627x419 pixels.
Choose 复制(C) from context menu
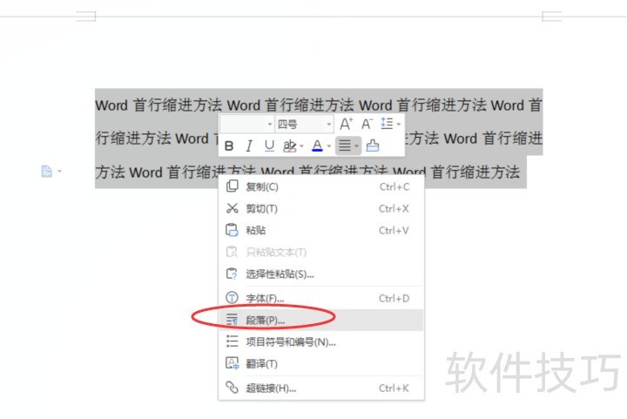tap(321, 186)
